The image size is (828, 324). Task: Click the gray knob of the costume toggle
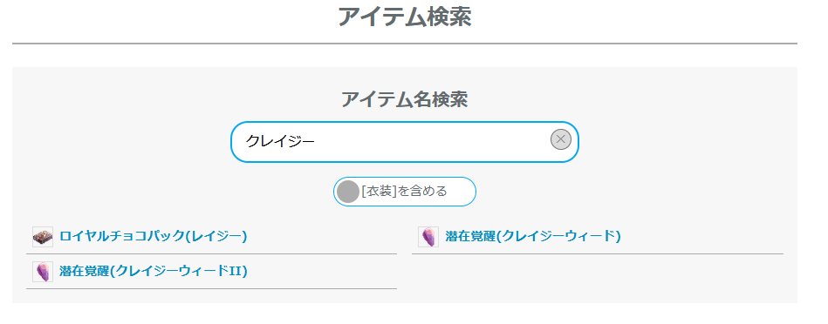[348, 192]
